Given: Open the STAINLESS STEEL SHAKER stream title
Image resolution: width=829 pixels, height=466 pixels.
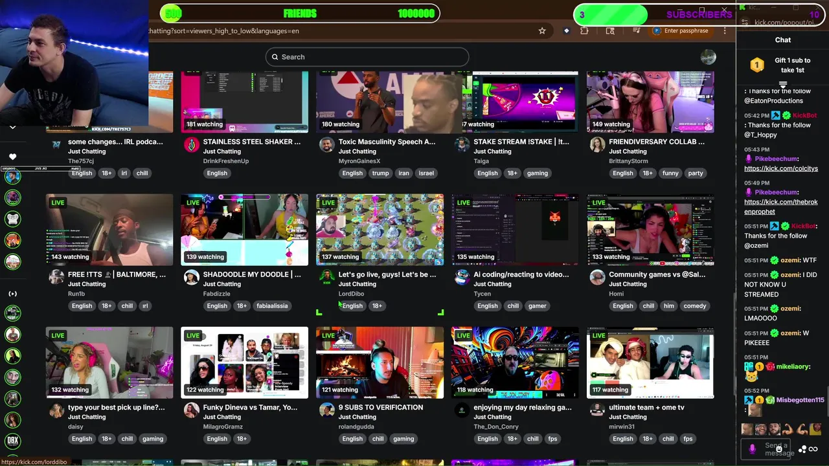Looking at the screenshot, I should point(252,142).
